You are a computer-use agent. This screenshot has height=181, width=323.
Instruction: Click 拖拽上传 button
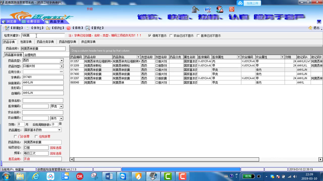(252, 3)
